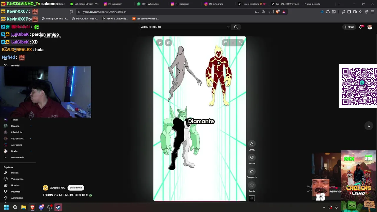Open Ator Untela subscription channel
Screen dimensions: 377x212
tap(16, 145)
